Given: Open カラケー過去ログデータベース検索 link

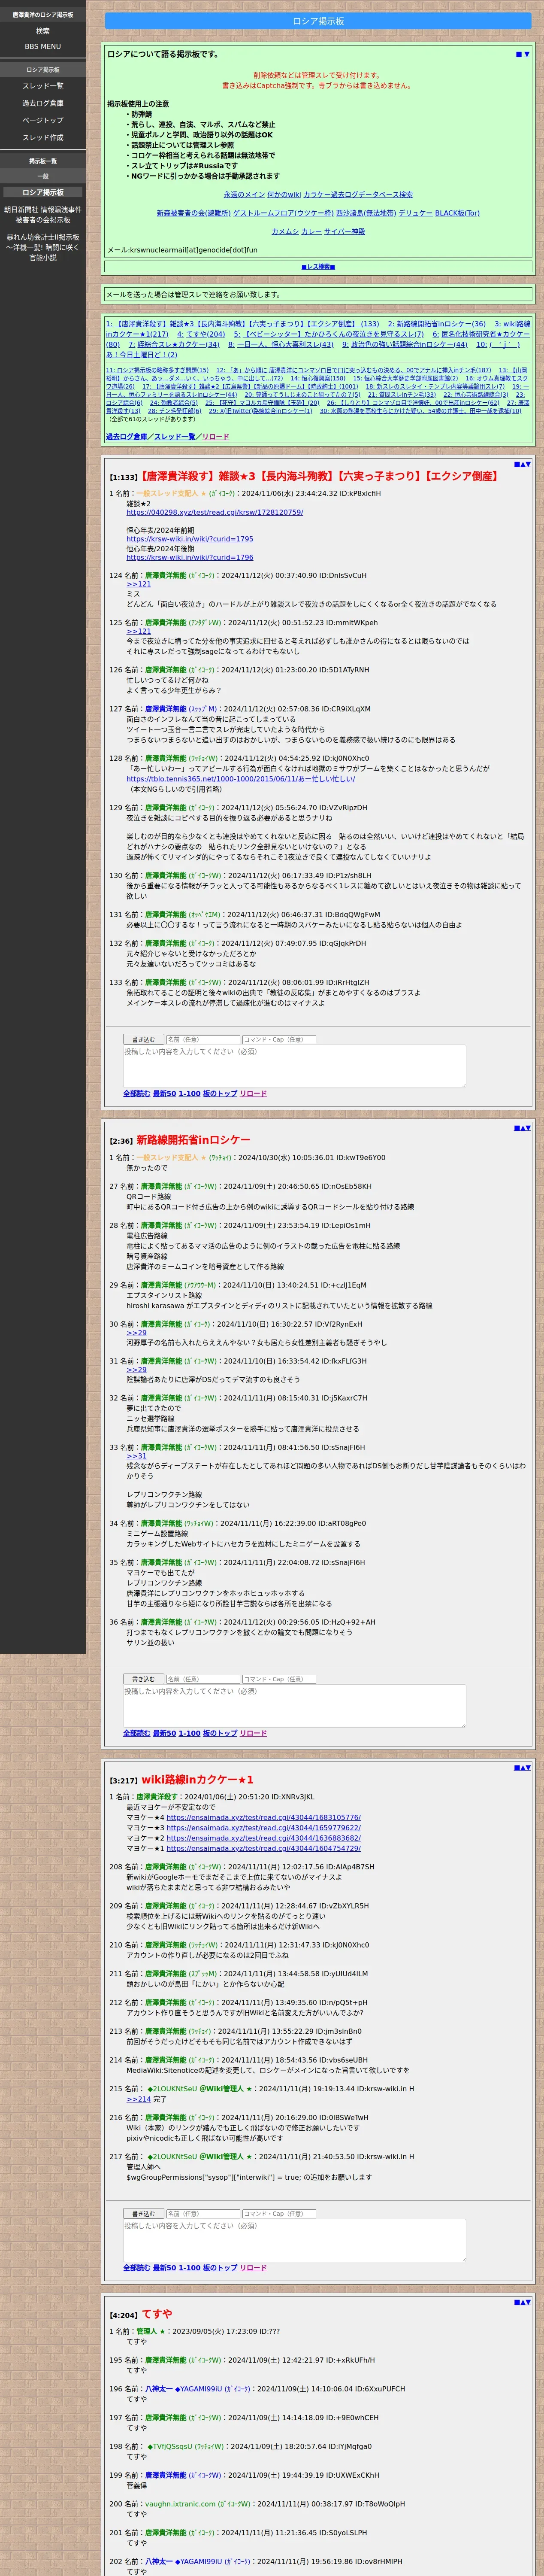Looking at the screenshot, I should [x=358, y=195].
